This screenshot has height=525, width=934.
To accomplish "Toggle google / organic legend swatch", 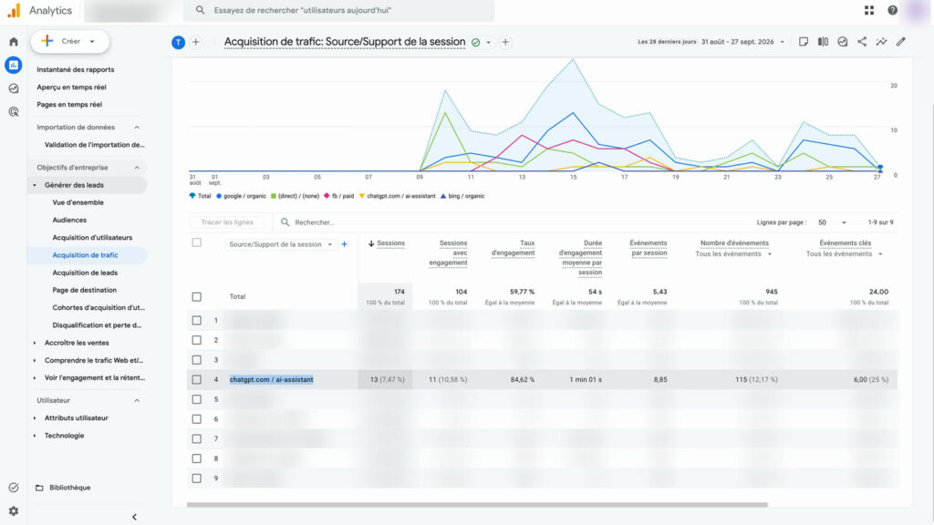I will click(219, 196).
